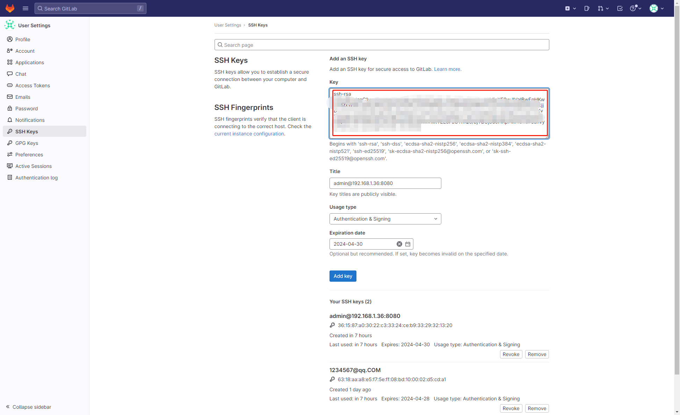The width and height of the screenshot is (680, 415).
Task: Clear the expiration date
Action: (399, 244)
